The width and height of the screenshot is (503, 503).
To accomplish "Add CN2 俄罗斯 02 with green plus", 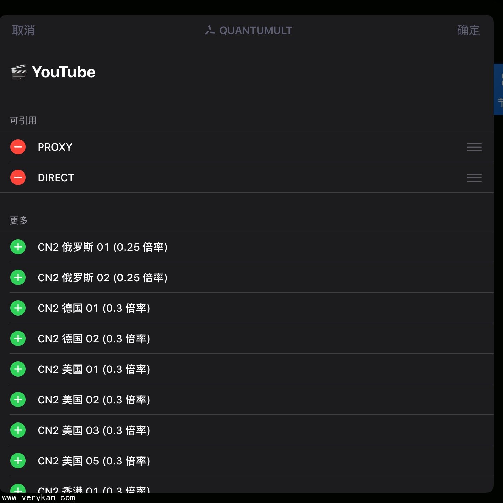I will (x=18, y=278).
